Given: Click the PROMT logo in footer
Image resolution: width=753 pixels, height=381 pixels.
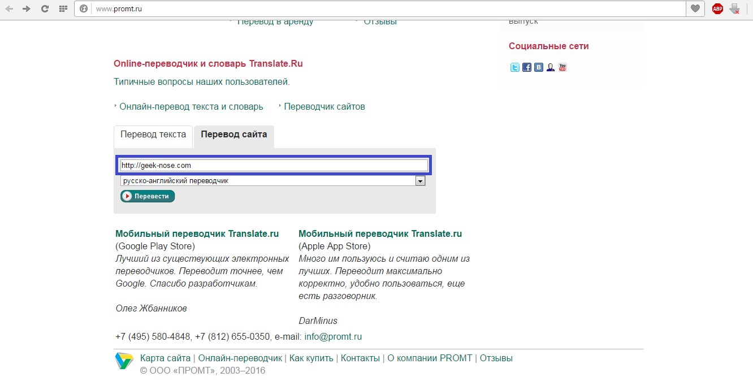Looking at the screenshot, I should coord(124,361).
